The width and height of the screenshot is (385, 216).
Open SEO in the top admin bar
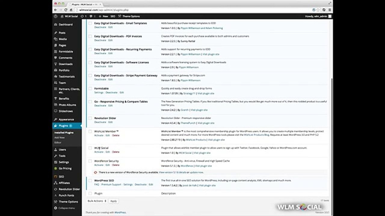click(113, 16)
